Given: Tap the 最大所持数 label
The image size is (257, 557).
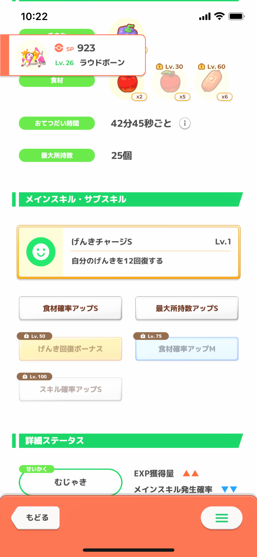Looking at the screenshot, I should [x=57, y=155].
